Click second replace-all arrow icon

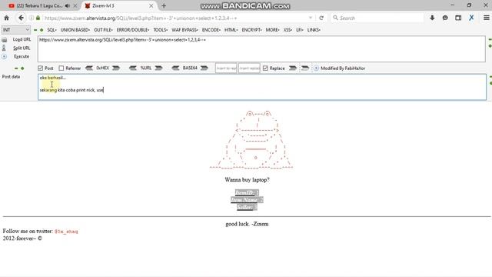coord(305,68)
